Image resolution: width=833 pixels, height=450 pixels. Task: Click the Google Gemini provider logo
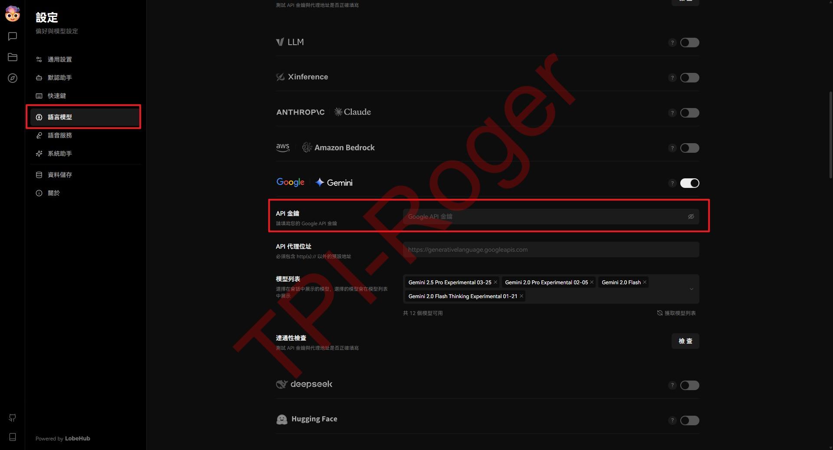(x=315, y=183)
